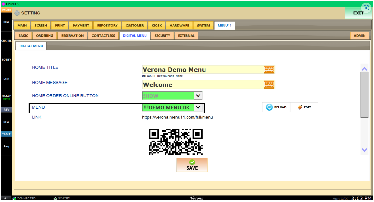Expand the Home Order Online Button dropdown
The width and height of the screenshot is (374, 202).
pos(198,95)
